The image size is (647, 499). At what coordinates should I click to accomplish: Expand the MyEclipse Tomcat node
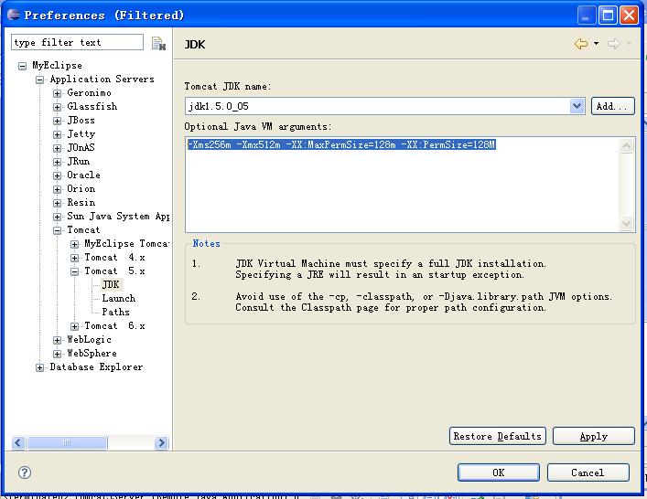74,244
